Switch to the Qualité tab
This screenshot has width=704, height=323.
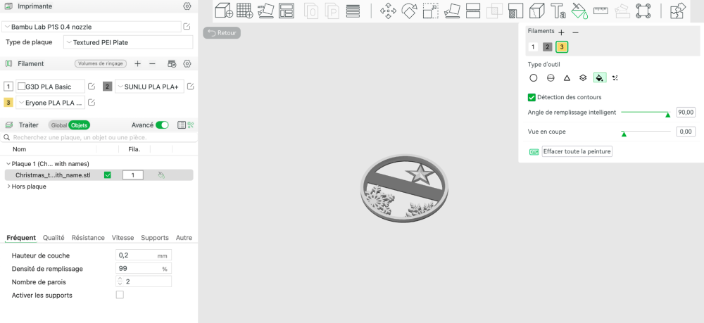[x=54, y=238]
